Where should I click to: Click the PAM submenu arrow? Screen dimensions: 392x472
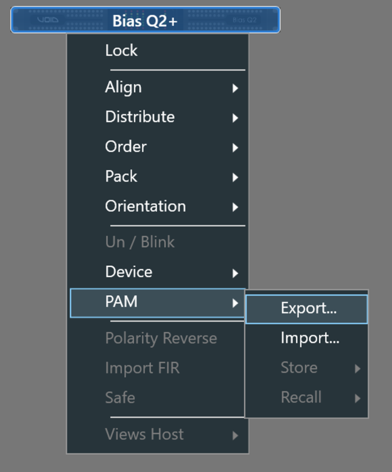[235, 304]
